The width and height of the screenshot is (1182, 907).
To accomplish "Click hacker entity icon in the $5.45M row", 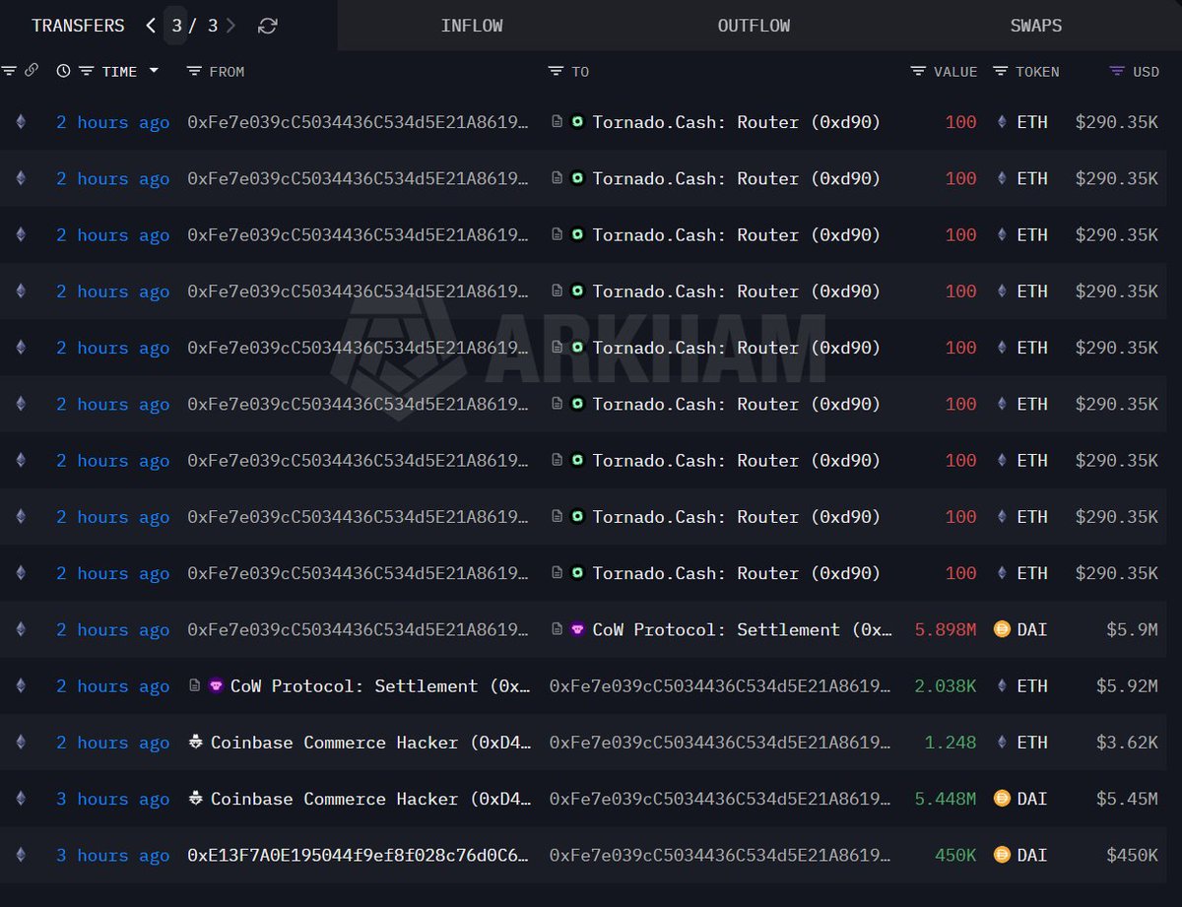I will tap(195, 799).
